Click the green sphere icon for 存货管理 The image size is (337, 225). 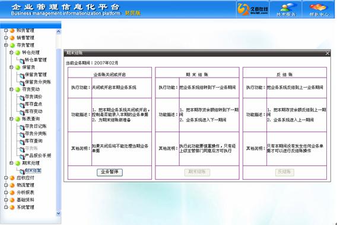(12, 45)
